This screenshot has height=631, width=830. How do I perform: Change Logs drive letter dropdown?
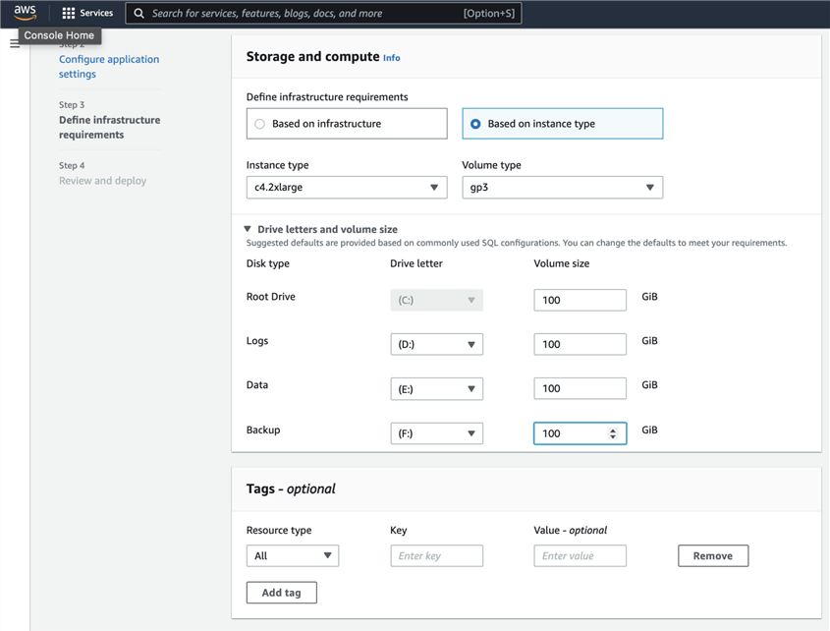pyautogui.click(x=436, y=345)
